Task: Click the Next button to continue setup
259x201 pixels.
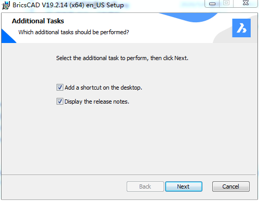Action: pyautogui.click(x=184, y=186)
